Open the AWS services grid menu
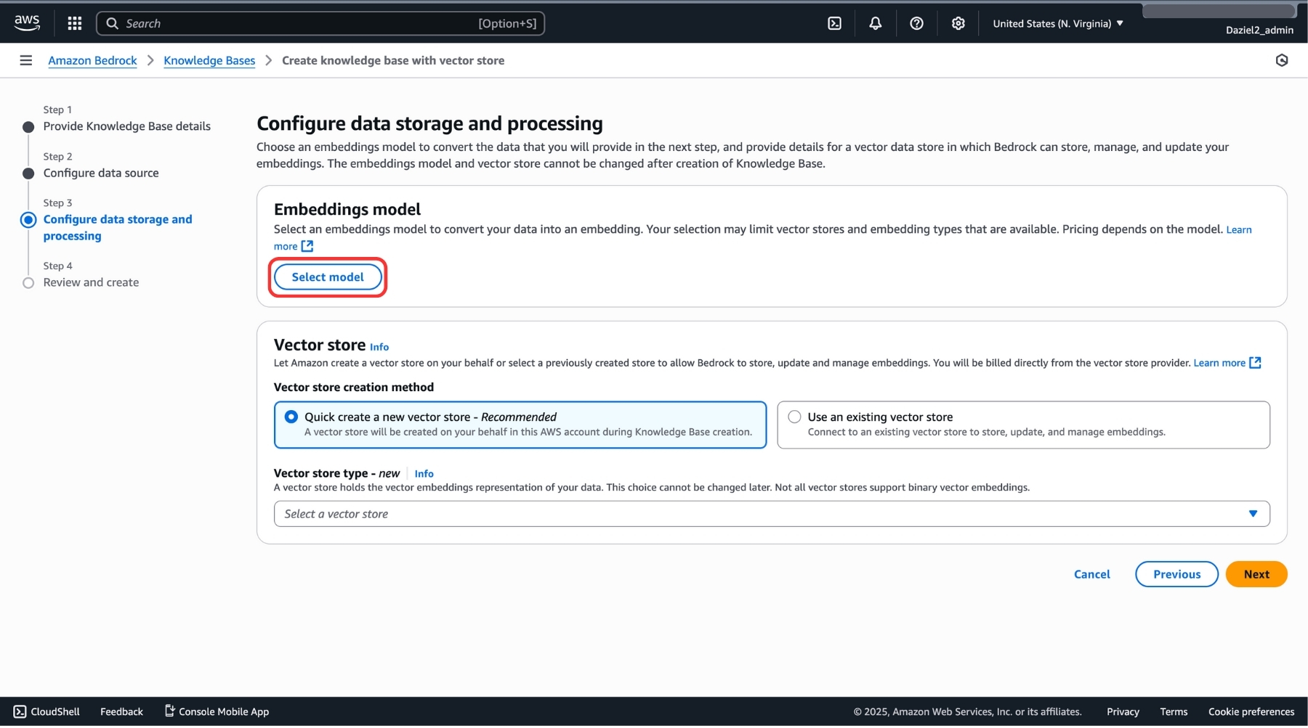 coord(74,23)
